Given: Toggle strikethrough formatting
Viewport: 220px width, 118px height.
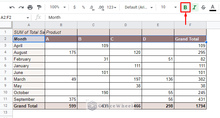Looking at the screenshot, I should point(203,7).
